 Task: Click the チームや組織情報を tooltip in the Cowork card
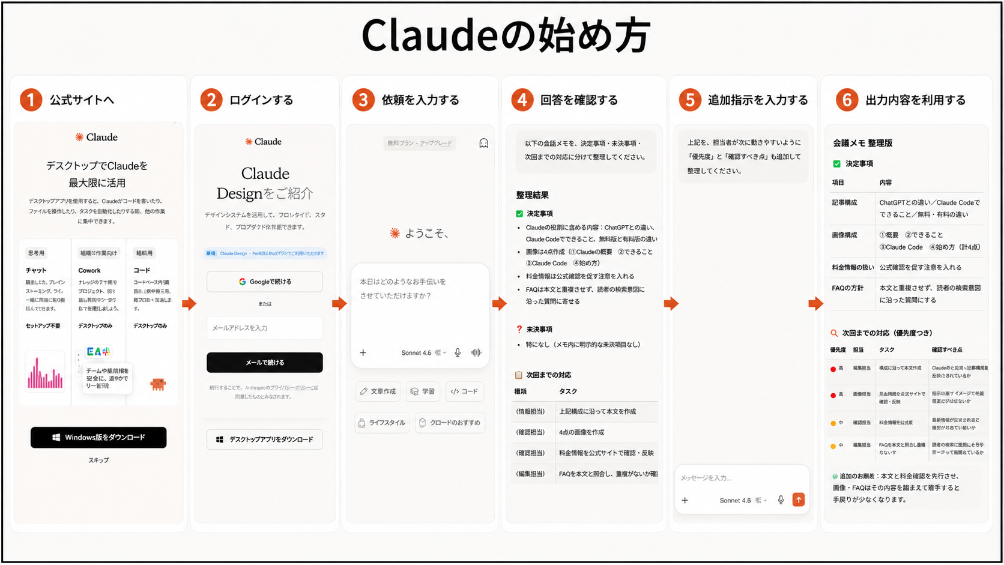[107, 378]
